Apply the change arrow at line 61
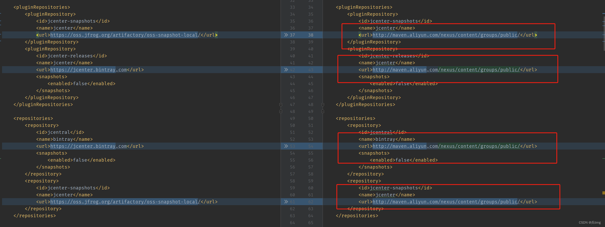The image size is (605, 227). click(x=286, y=202)
